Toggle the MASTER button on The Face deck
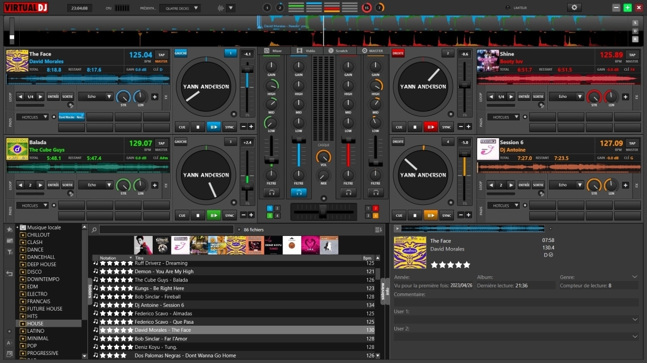The width and height of the screenshot is (647, 363). point(161,62)
